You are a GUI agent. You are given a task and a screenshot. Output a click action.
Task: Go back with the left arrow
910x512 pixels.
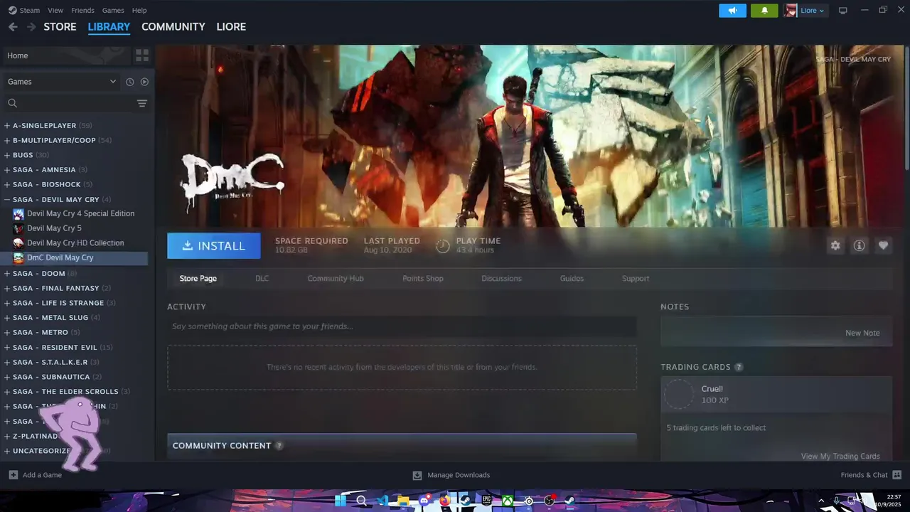(x=13, y=27)
